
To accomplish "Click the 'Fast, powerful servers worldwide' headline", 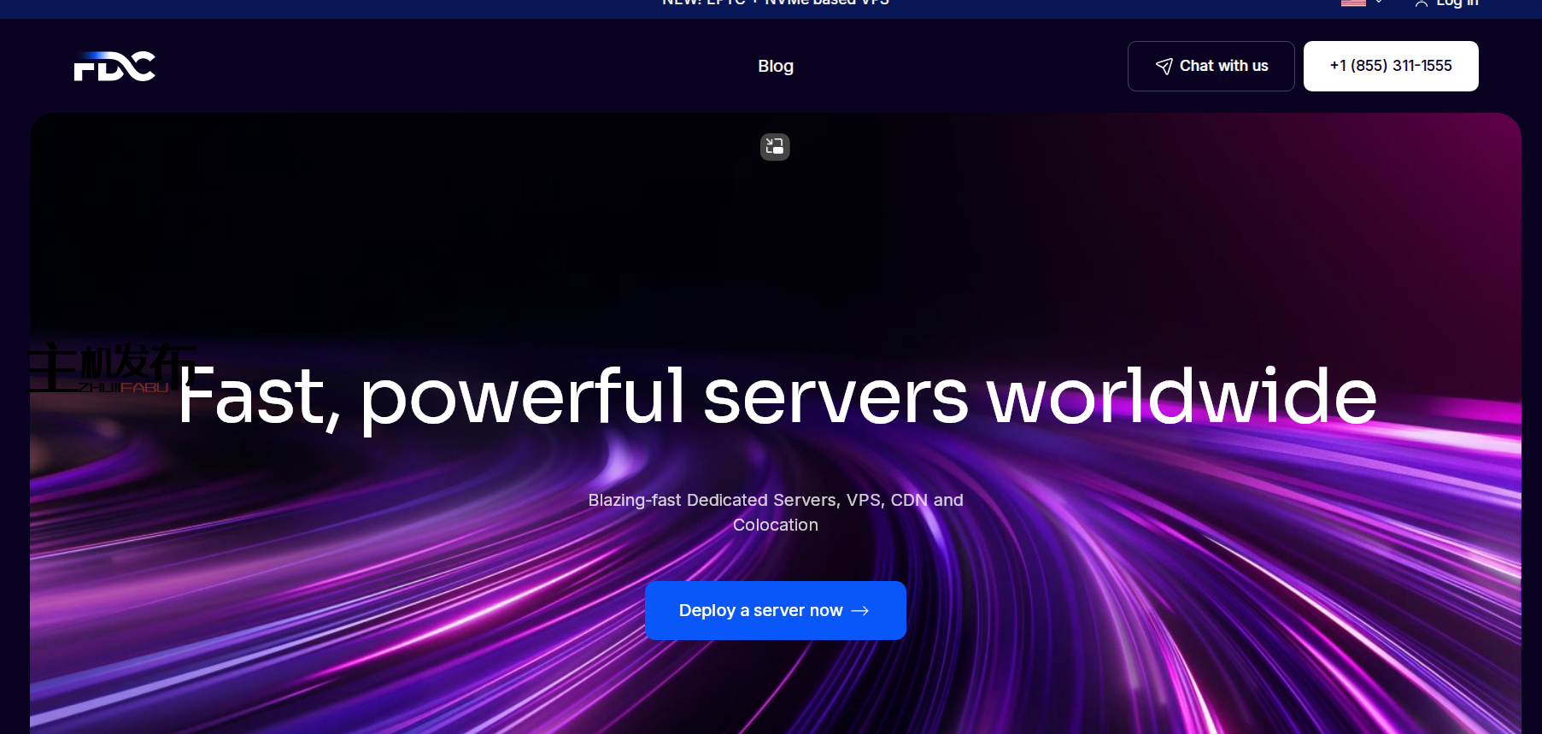I will 777,396.
